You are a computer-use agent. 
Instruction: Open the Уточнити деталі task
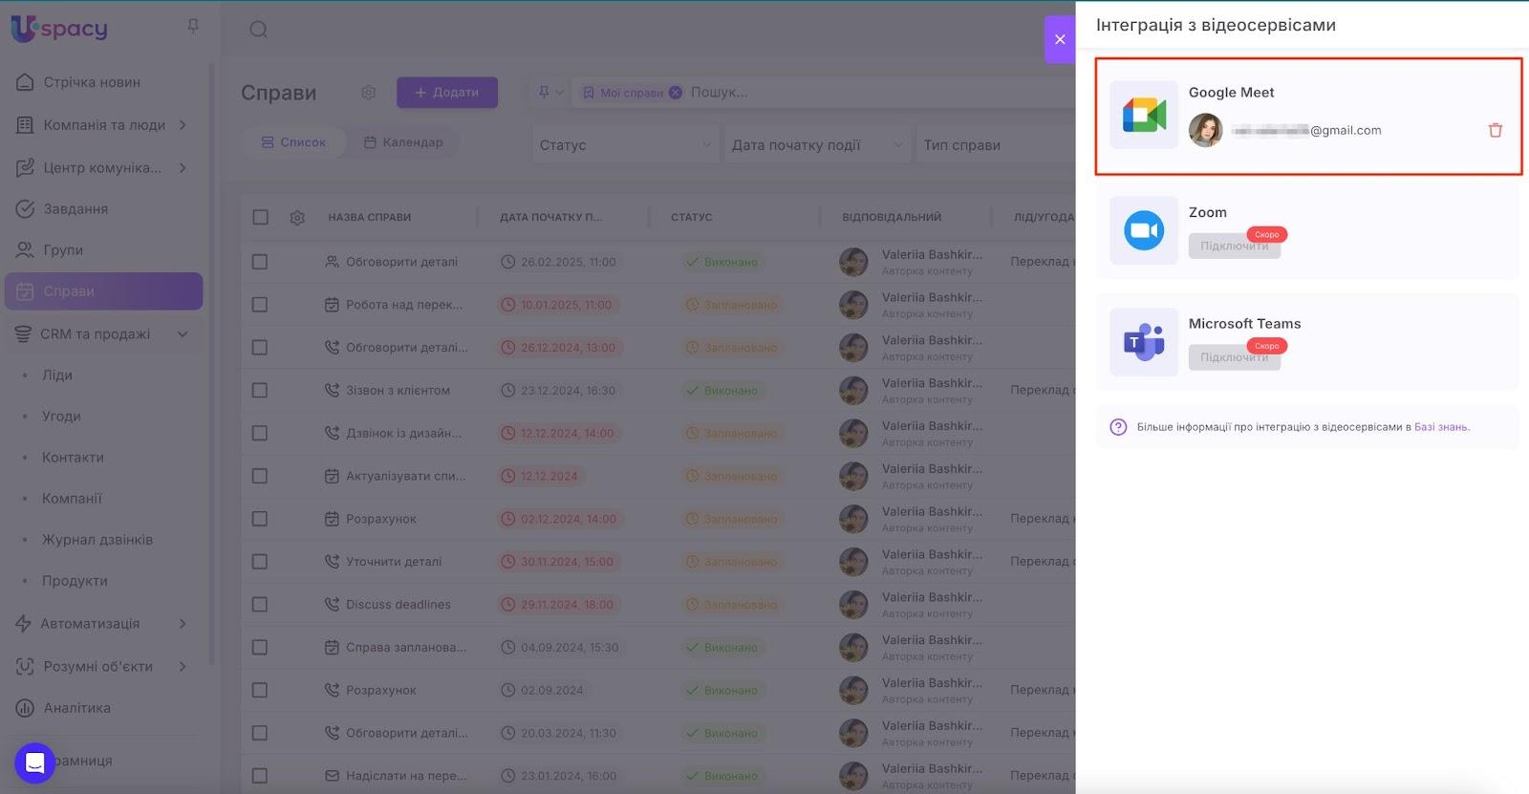[394, 562]
